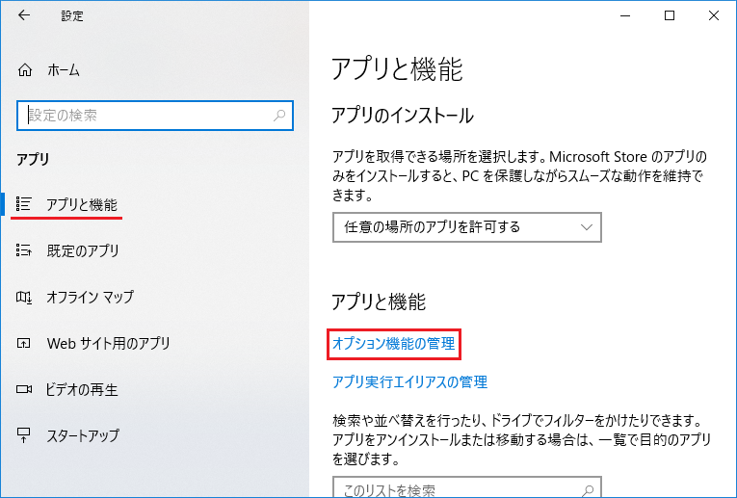Close the 設定 window
This screenshot has width=737, height=498.
[x=714, y=15]
